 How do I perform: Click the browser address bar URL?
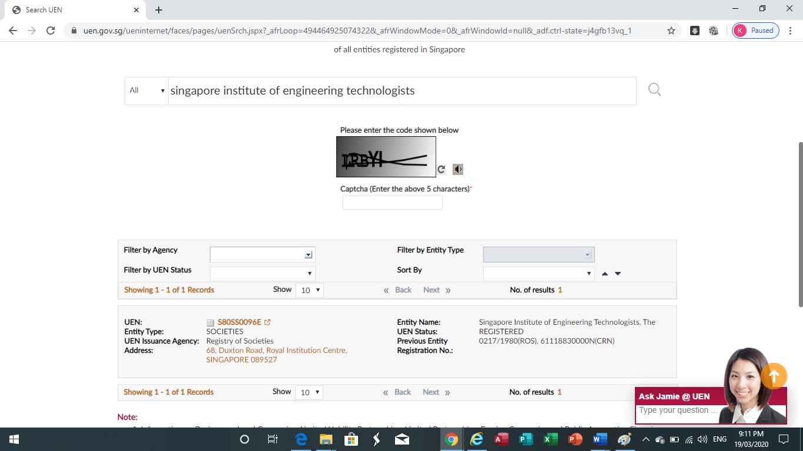[x=357, y=31]
